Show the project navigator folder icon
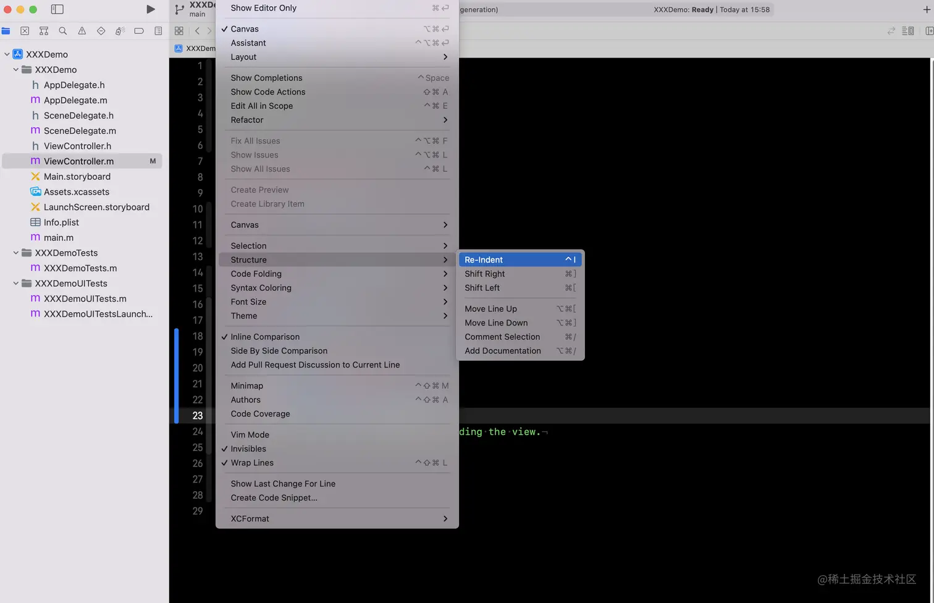This screenshot has width=934, height=603. pyautogui.click(x=6, y=31)
